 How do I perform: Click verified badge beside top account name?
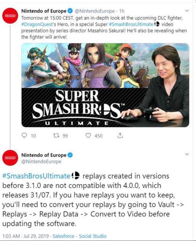point(70,11)
